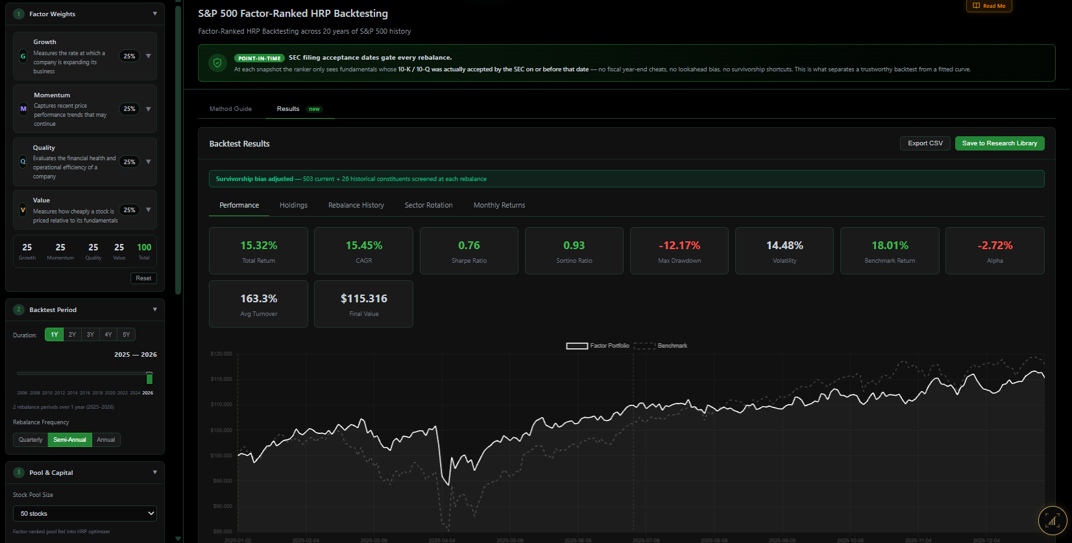Click the Quality factor Q icon
The image size is (1072, 543).
[23, 162]
